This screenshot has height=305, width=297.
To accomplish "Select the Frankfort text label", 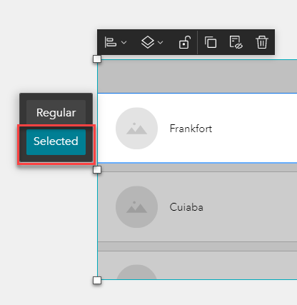I will [x=191, y=129].
